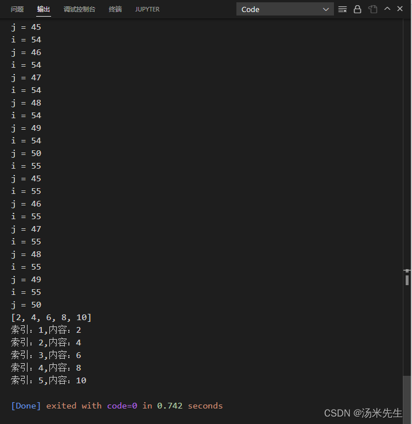
Task: Maximize the panel with the chevron up icon
Action: 387,9
